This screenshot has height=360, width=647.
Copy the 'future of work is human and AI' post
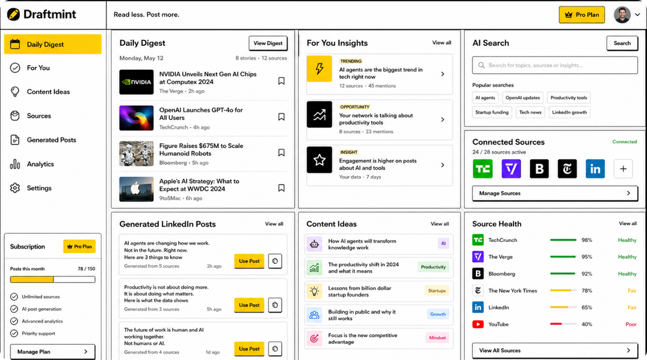[275, 348]
